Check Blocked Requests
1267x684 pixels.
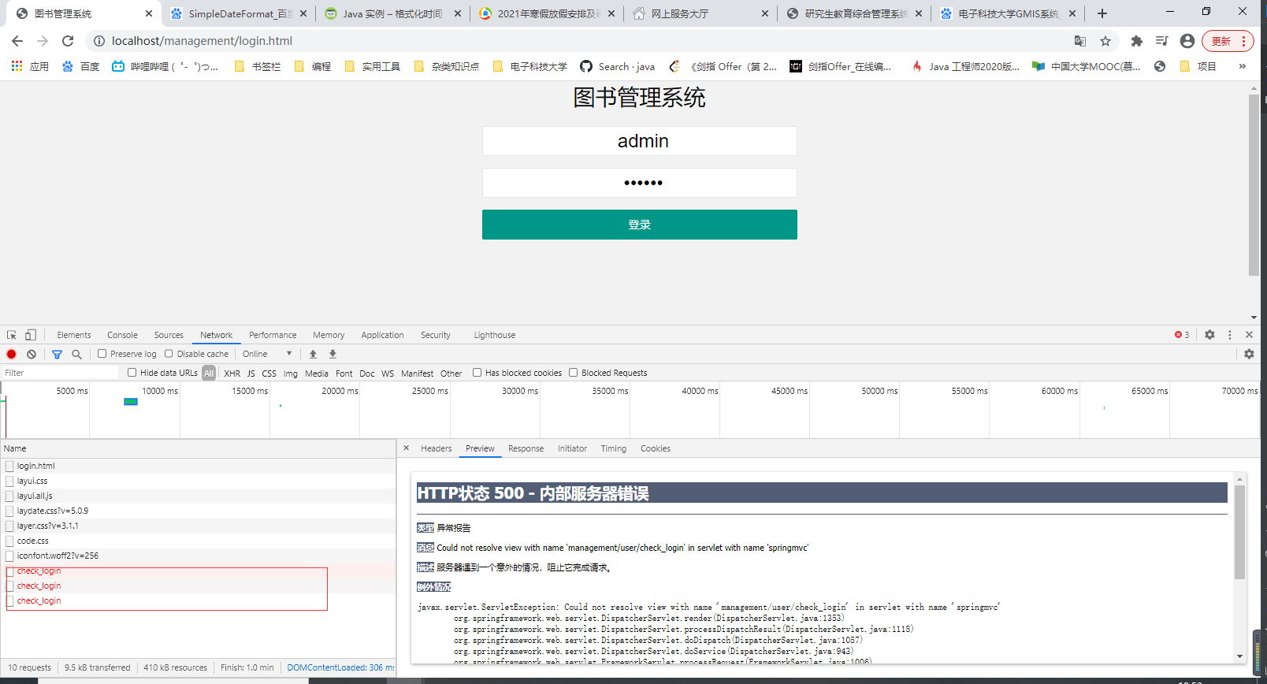click(x=574, y=373)
